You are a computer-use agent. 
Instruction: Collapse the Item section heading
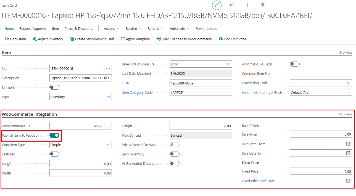pos(6,52)
